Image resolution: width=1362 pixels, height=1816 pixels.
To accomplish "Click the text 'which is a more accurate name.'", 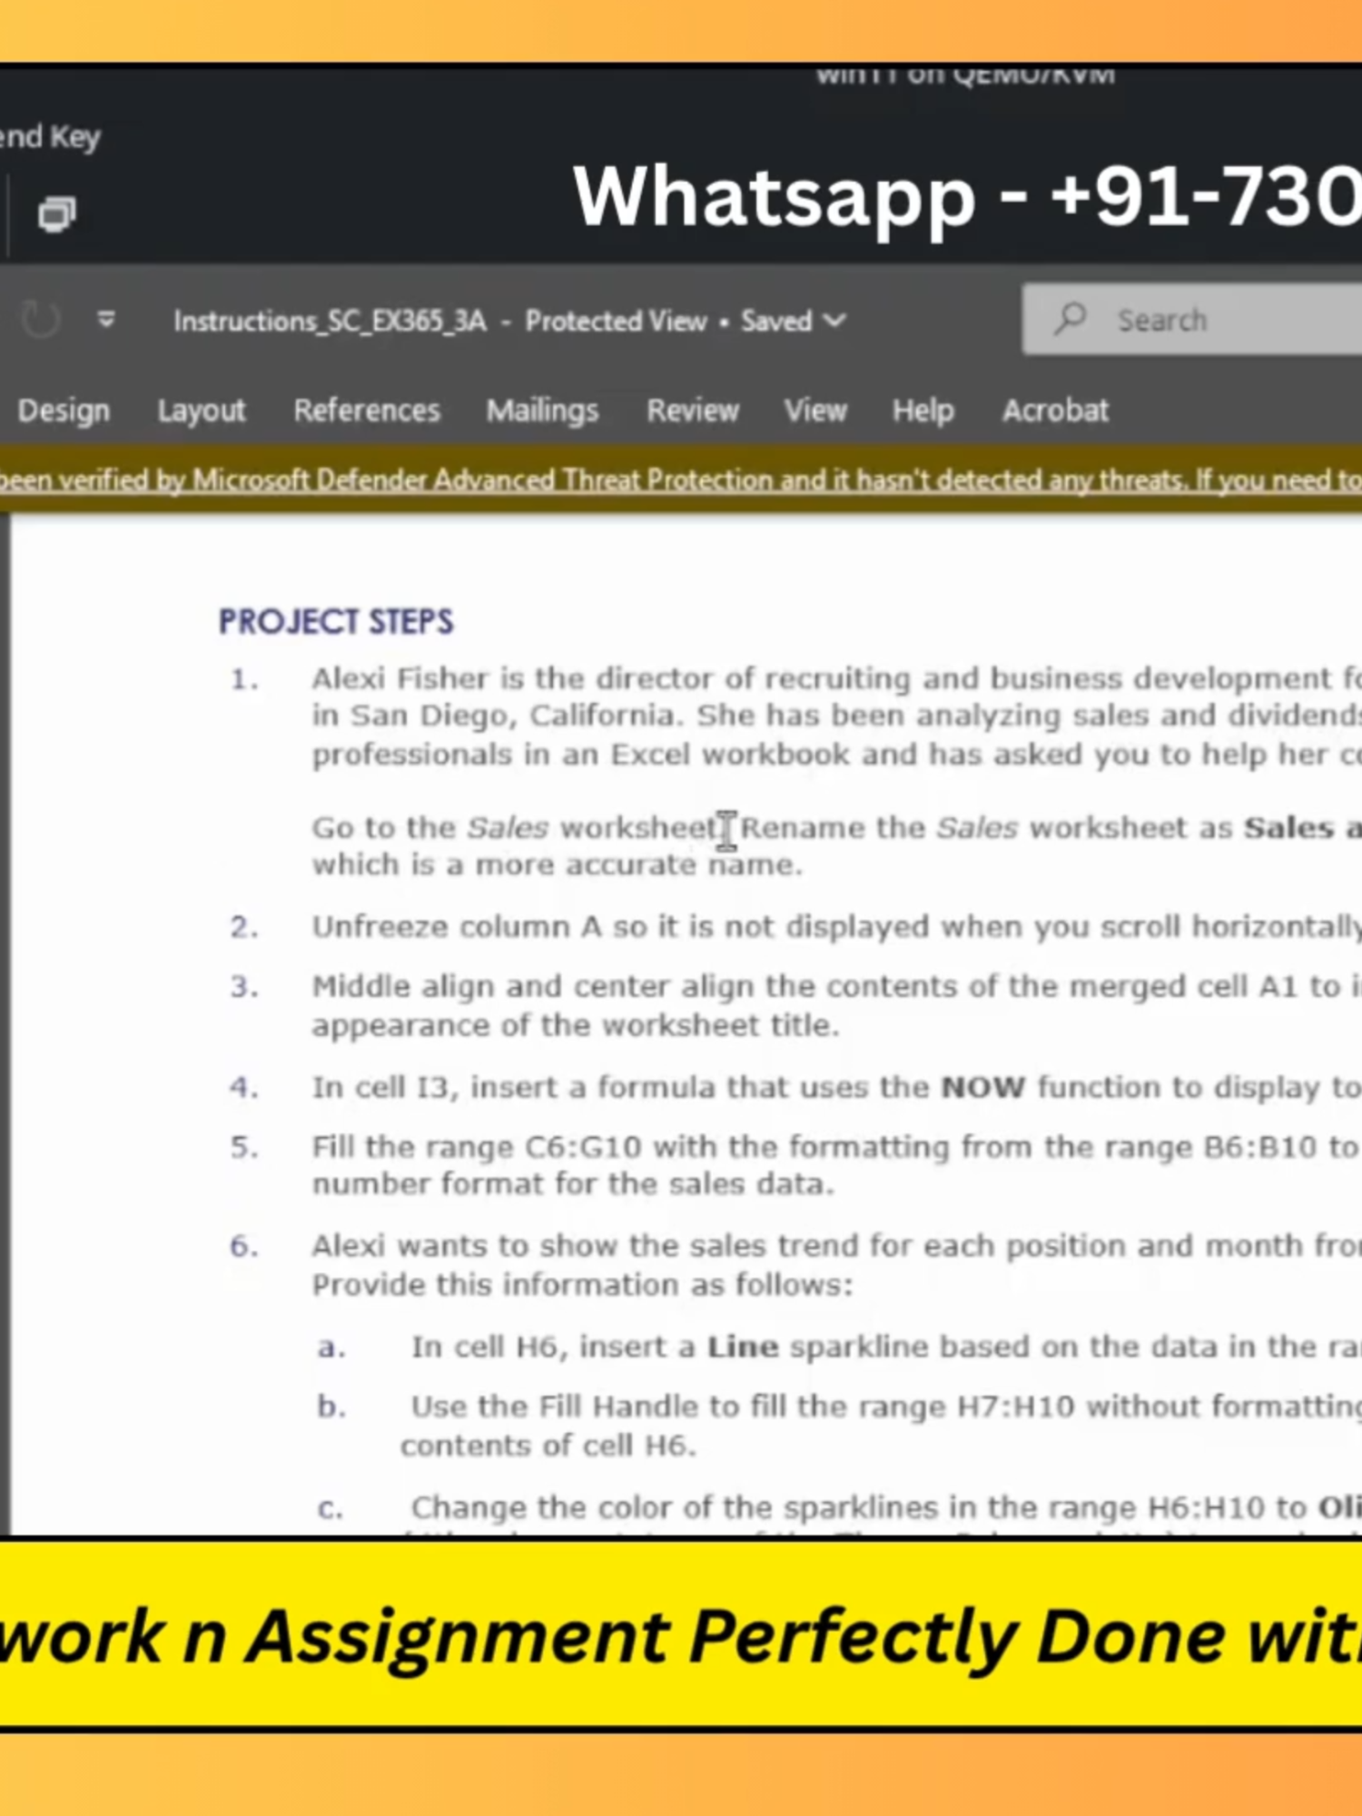I will pyautogui.click(x=558, y=864).
